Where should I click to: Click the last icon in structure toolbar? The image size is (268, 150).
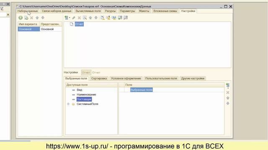(126, 17)
